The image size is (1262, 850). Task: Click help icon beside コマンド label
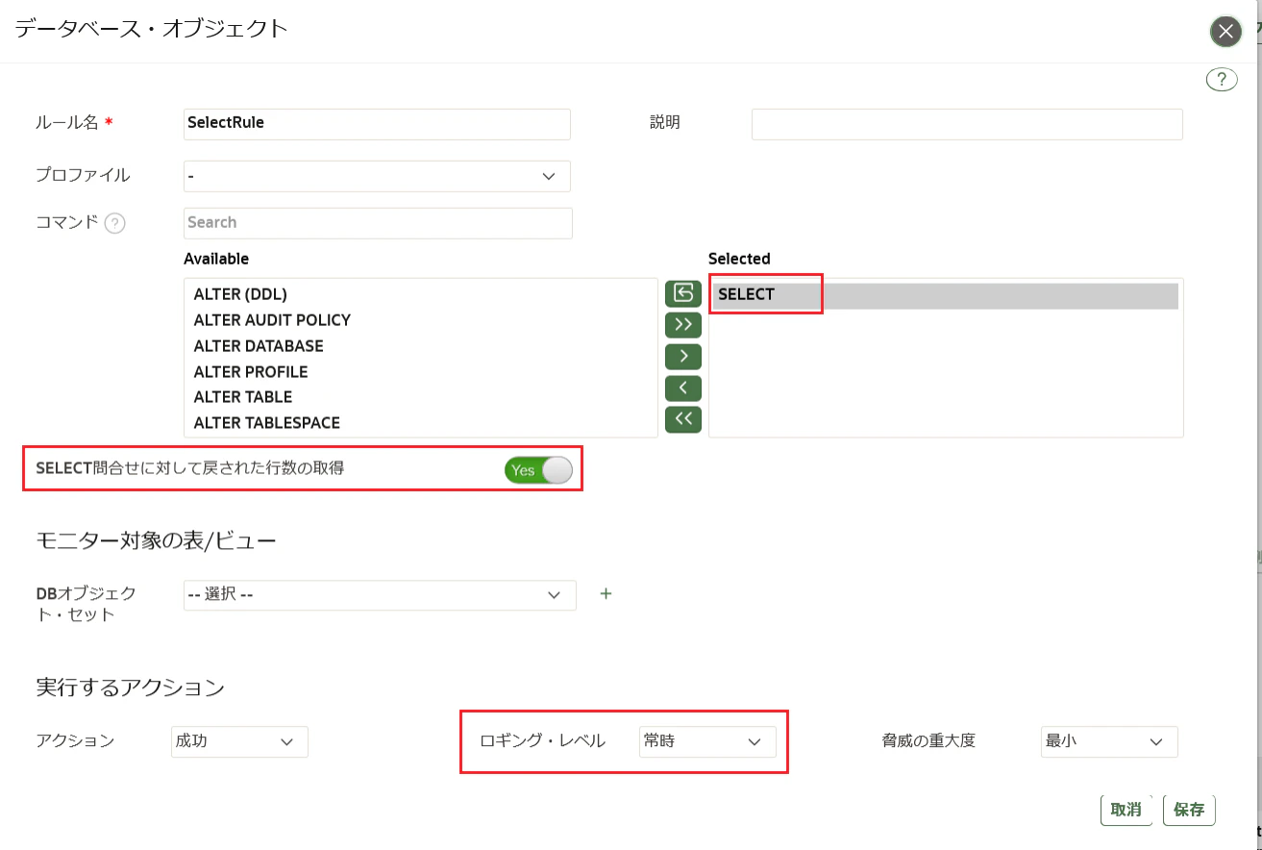[114, 223]
